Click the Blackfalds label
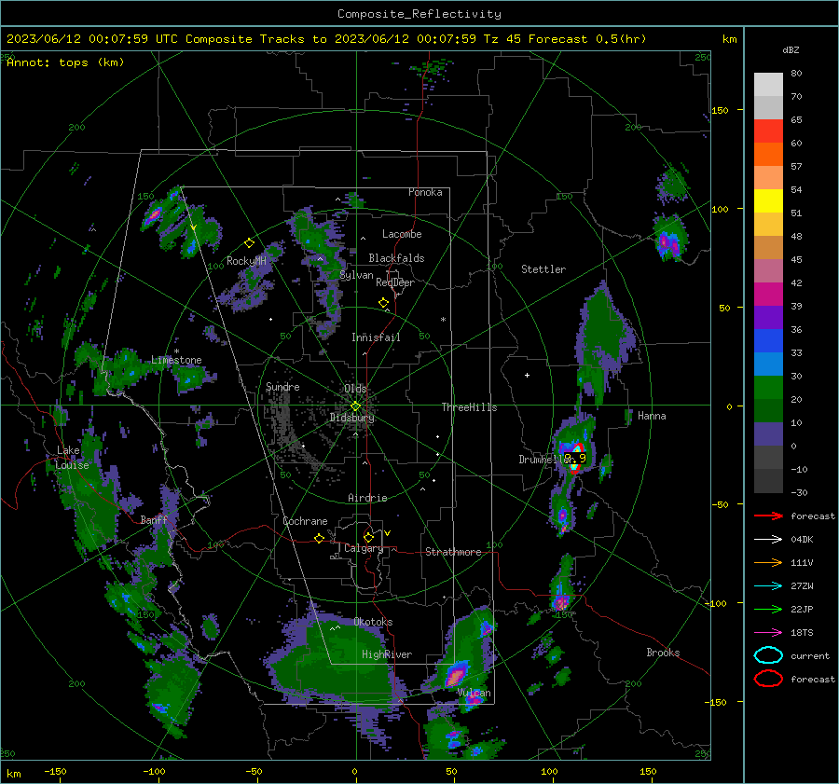This screenshot has height=784, width=839. tap(396, 258)
